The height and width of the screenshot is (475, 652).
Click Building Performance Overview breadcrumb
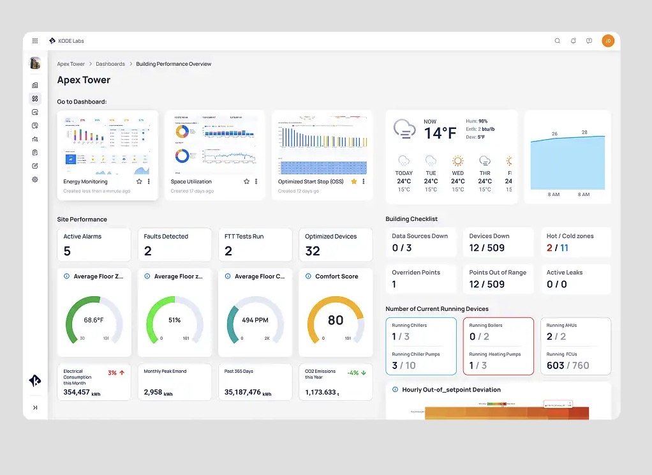coord(174,64)
